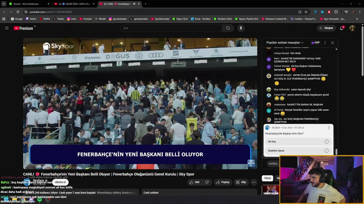
Task: Open the account avatar menu
Action: click(352, 28)
